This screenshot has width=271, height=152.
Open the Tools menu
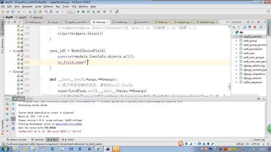66,7
